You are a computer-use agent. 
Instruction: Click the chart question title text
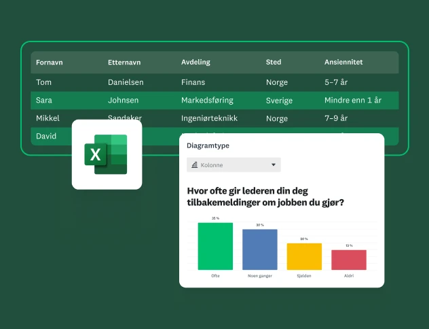pos(265,196)
